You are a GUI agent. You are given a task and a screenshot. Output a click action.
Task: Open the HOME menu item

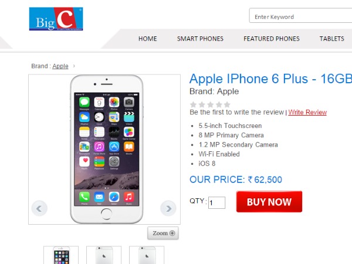click(147, 39)
